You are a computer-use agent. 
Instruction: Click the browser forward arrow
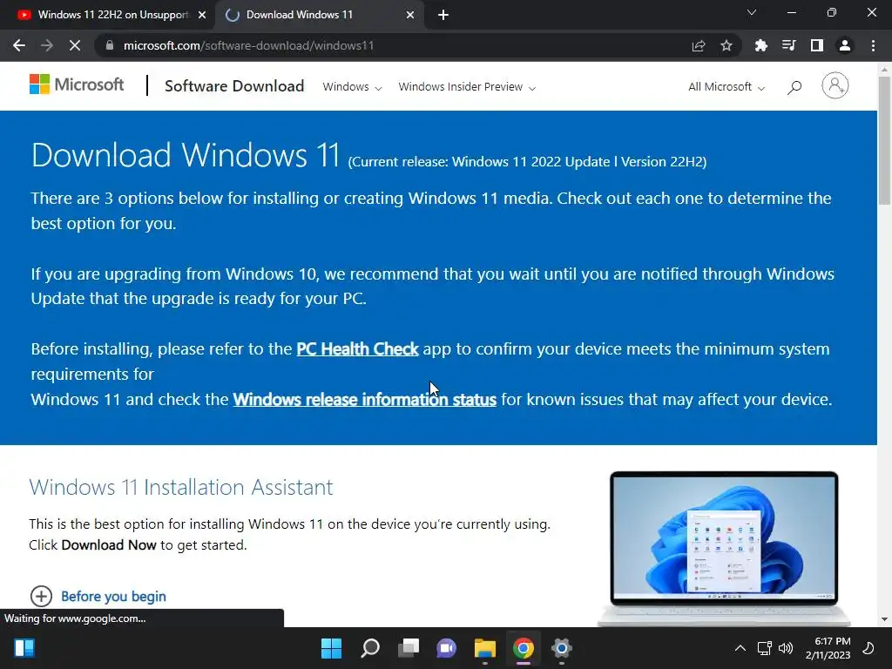pyautogui.click(x=47, y=45)
